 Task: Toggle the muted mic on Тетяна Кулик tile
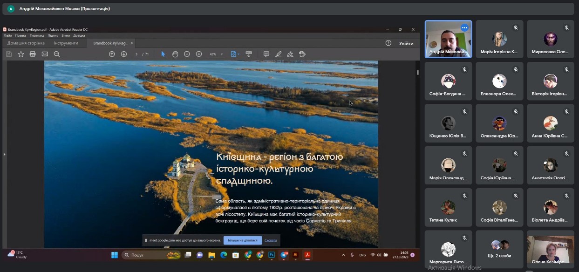click(464, 196)
